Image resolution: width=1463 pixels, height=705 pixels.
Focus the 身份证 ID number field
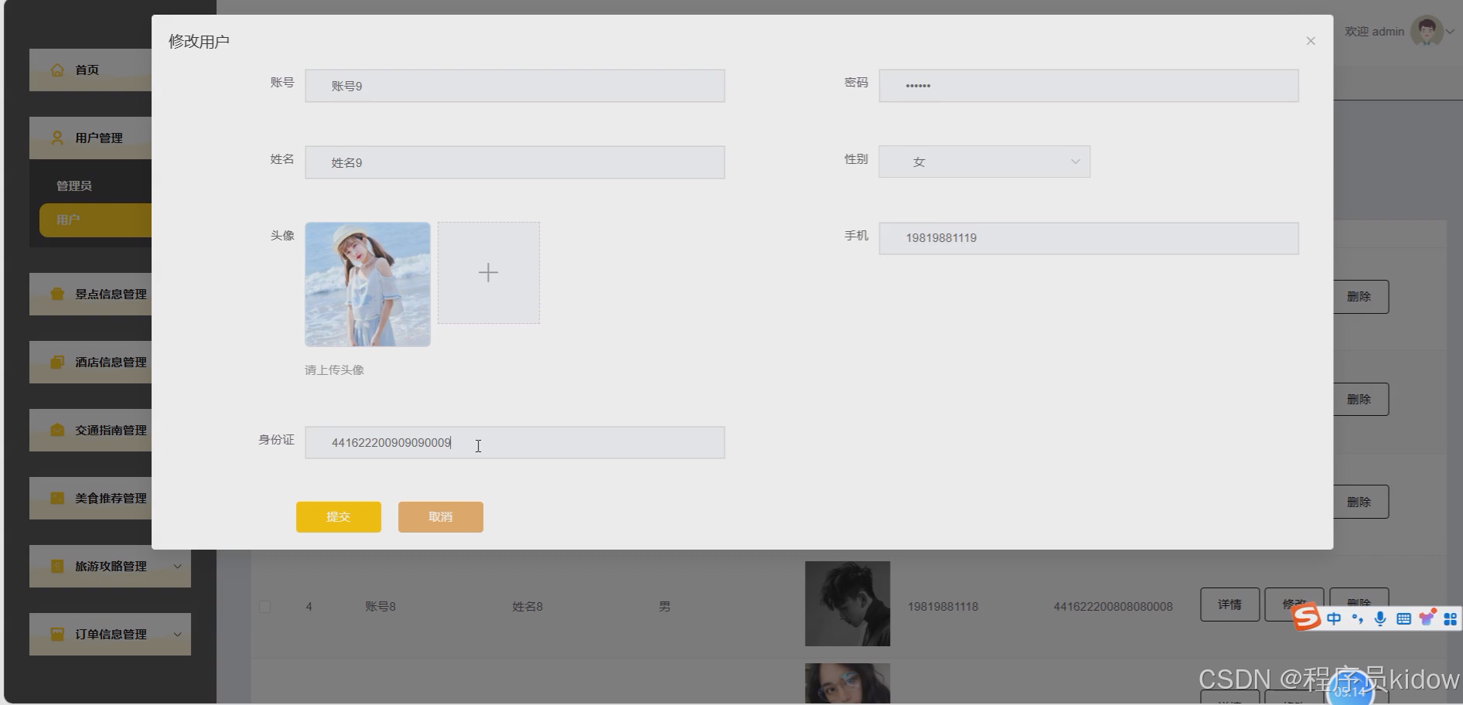click(x=515, y=443)
